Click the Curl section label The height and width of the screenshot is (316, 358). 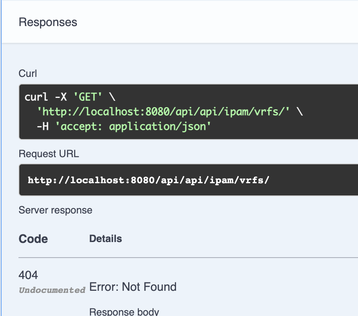click(27, 74)
